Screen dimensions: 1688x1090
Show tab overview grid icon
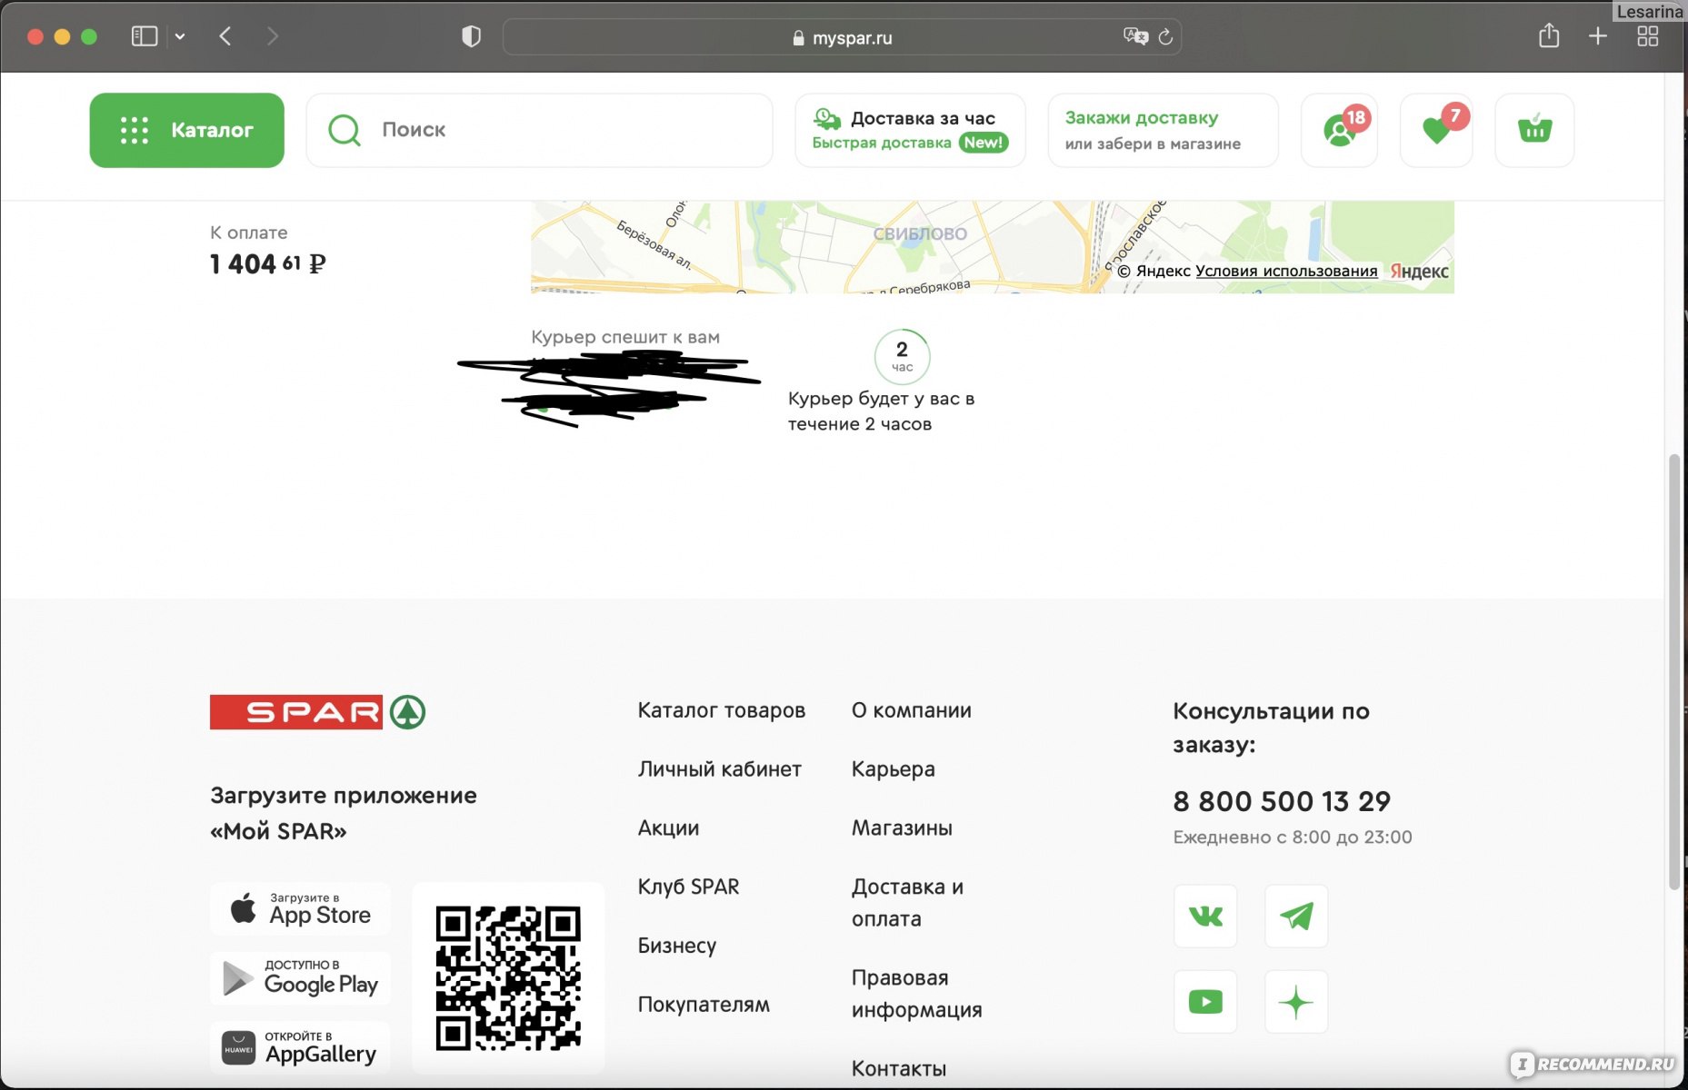[x=1647, y=36]
